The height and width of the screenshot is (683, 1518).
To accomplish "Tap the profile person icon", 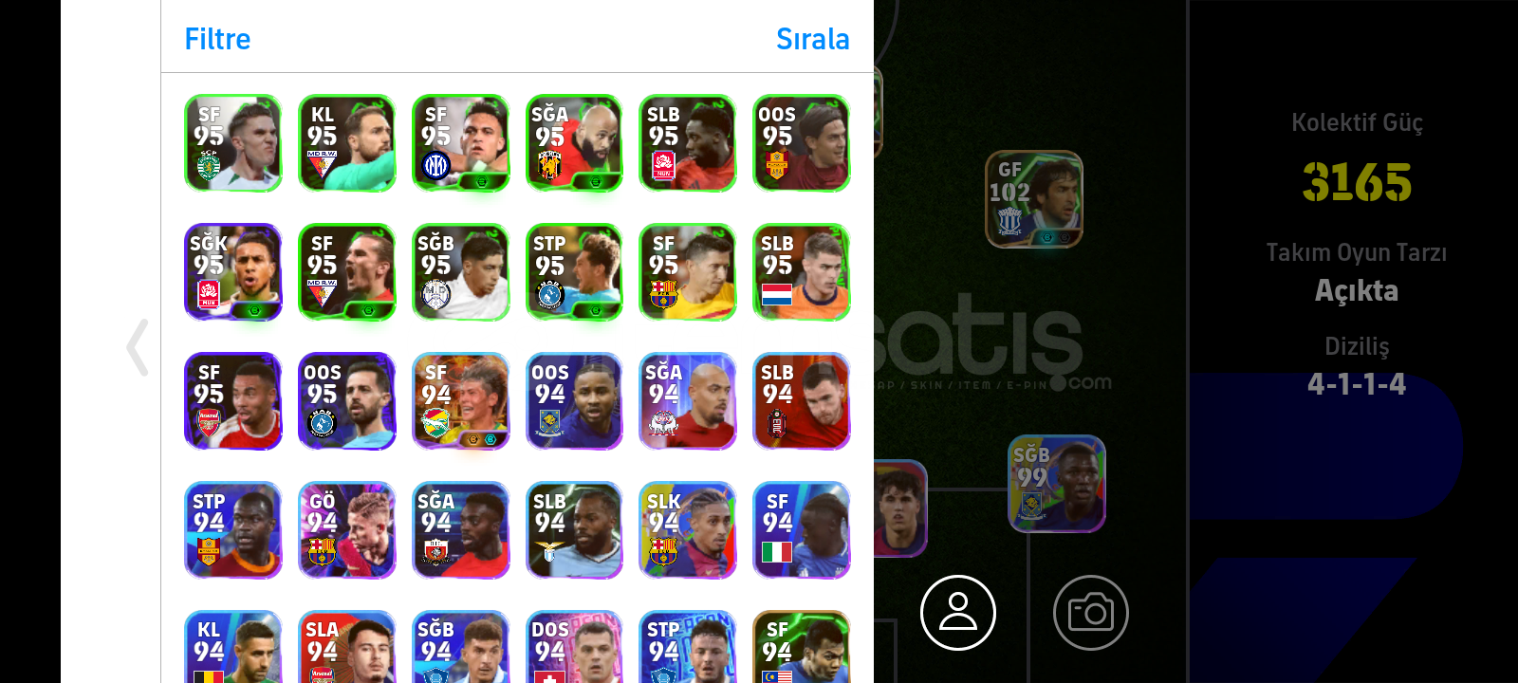I will (x=958, y=613).
